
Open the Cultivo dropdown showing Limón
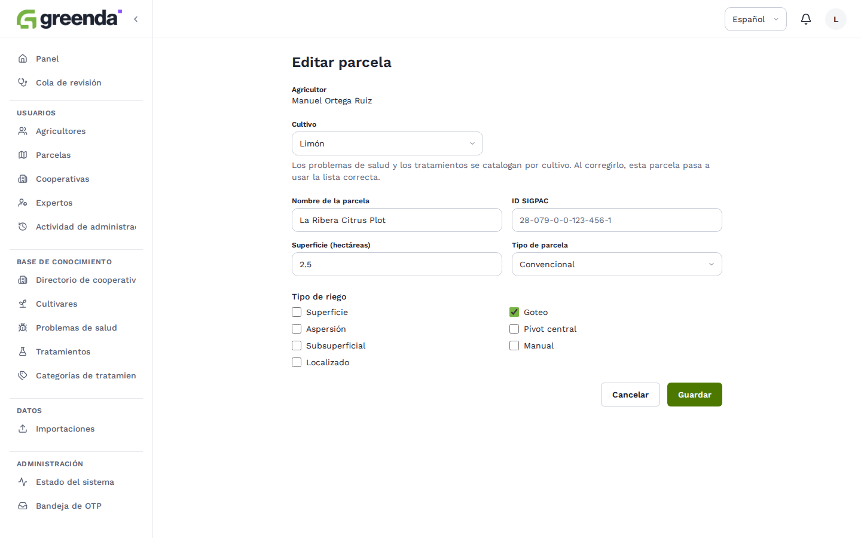tap(387, 143)
